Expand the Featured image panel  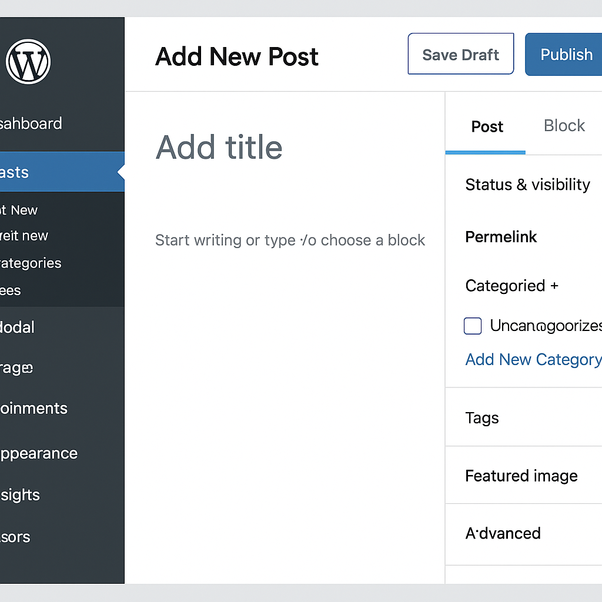521,476
